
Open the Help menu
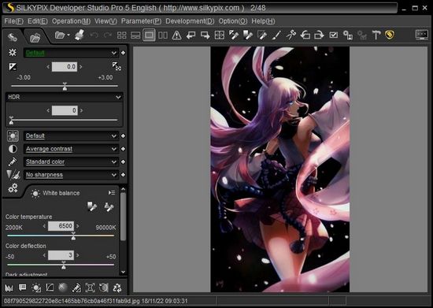click(263, 21)
